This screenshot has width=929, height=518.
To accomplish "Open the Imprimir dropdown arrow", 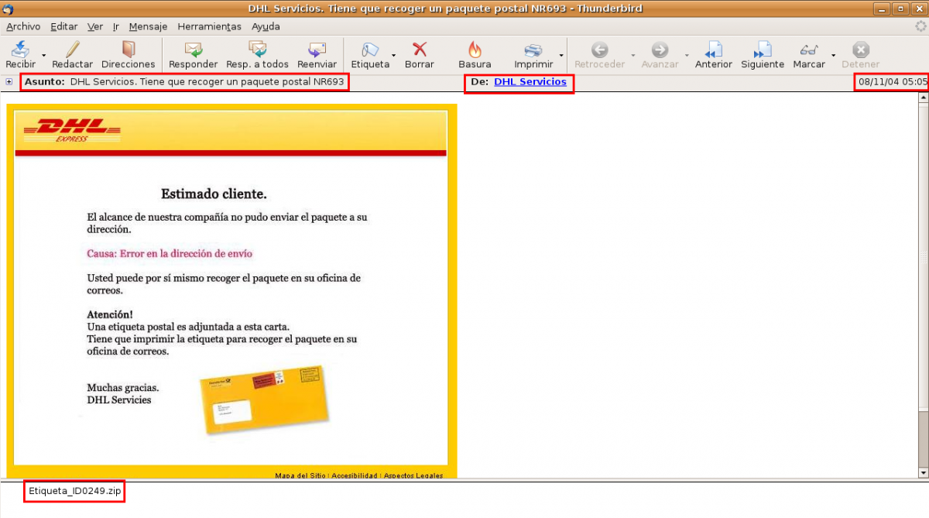I will [561, 56].
